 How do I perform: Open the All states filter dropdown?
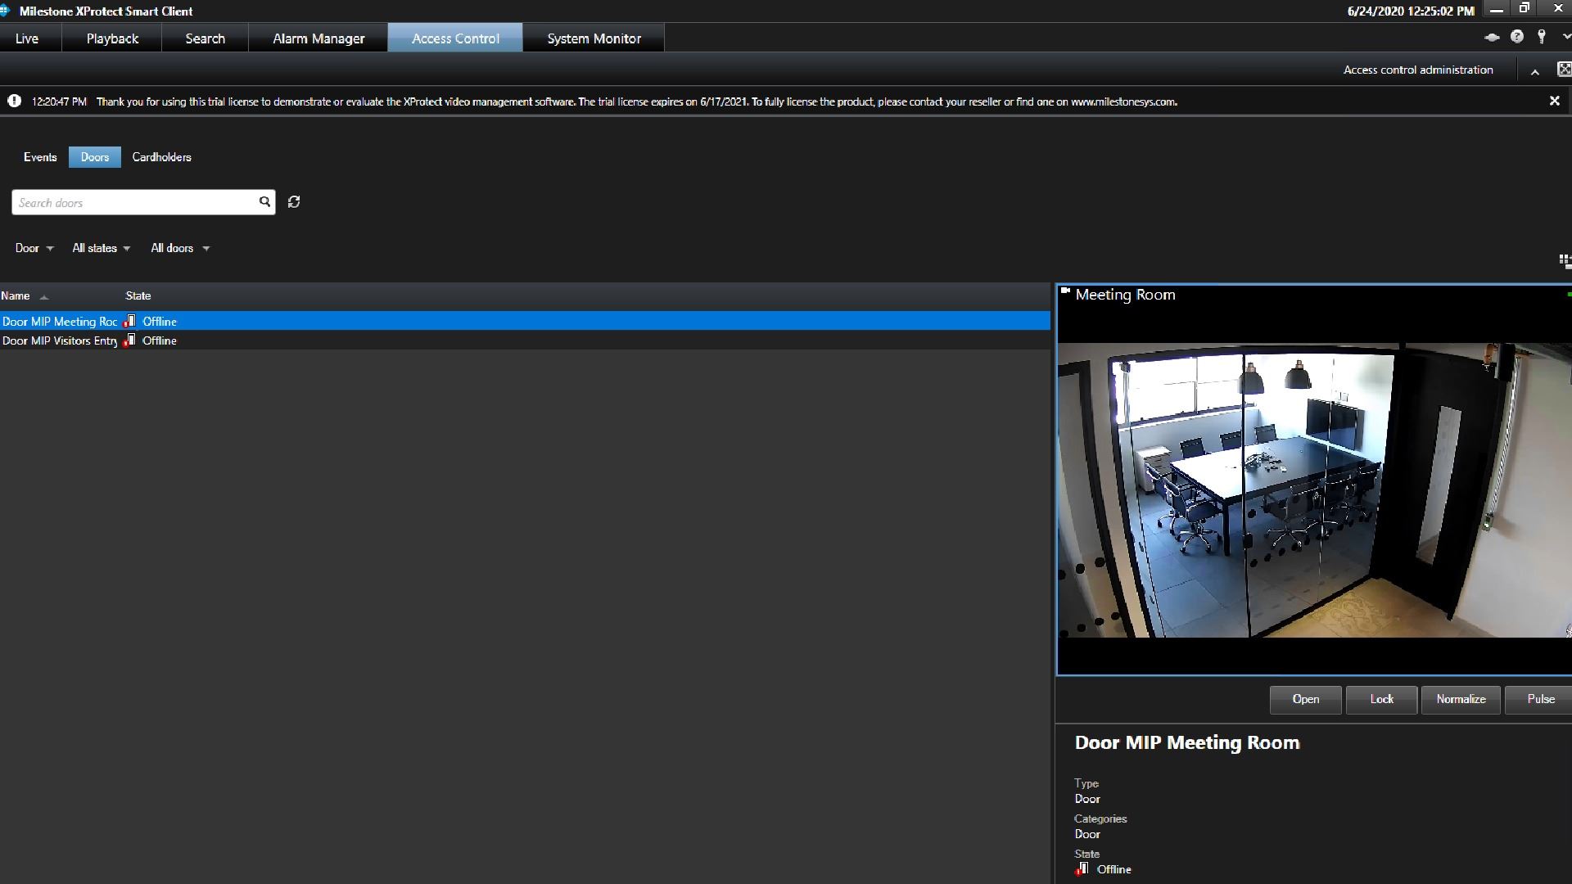(102, 248)
